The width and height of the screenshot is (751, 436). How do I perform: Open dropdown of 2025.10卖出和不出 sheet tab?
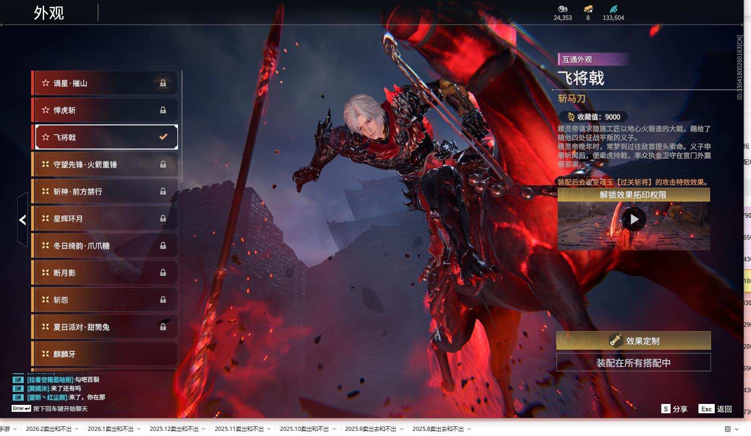[x=334, y=429]
